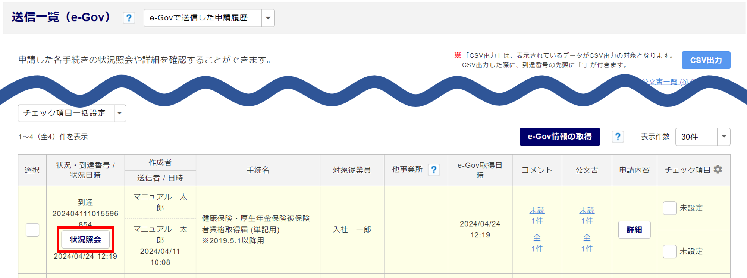Click the CSV出力 button

click(706, 60)
